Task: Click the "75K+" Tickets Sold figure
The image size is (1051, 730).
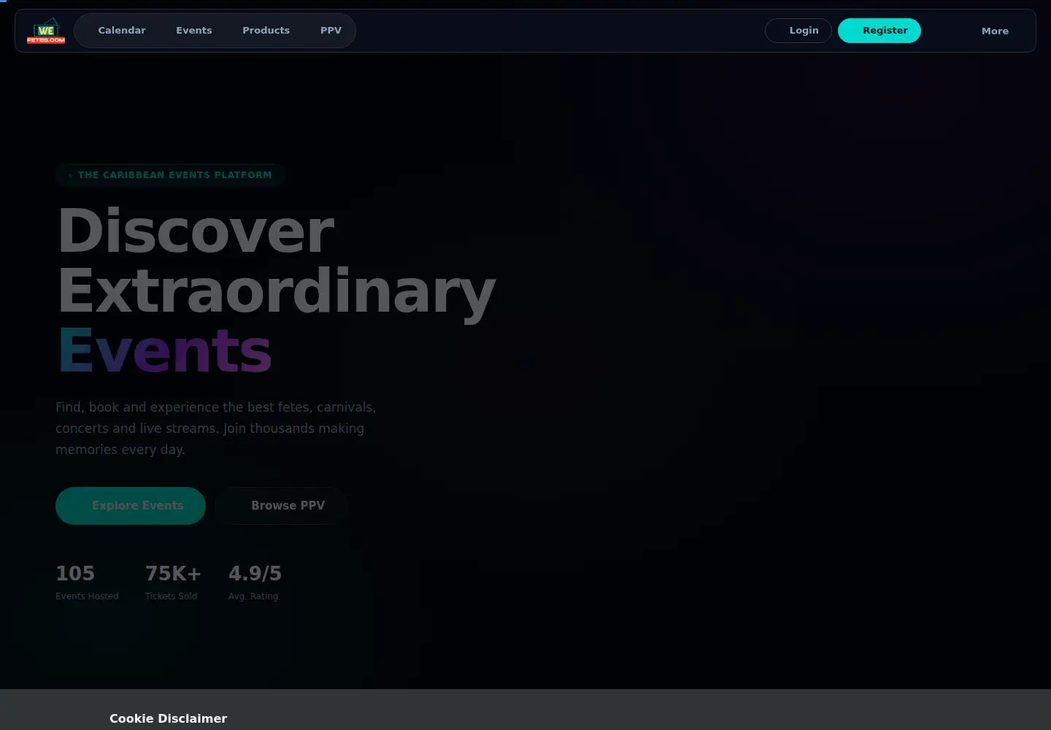Action: tap(173, 574)
